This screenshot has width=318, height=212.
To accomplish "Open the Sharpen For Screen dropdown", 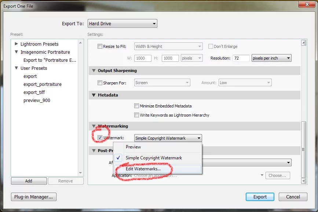I will [162, 83].
